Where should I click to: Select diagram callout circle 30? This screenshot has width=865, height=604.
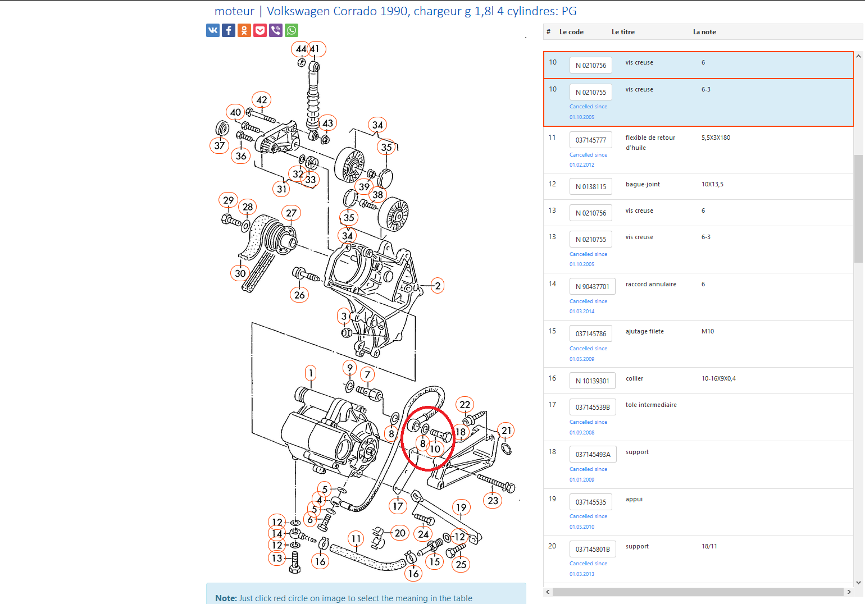point(240,273)
